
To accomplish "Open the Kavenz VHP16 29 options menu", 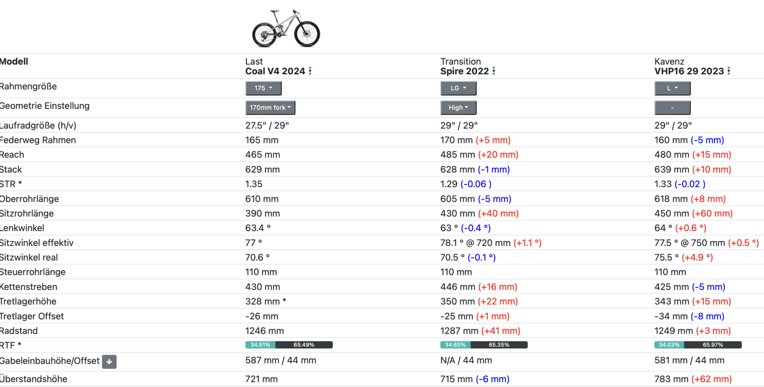I will [x=729, y=71].
